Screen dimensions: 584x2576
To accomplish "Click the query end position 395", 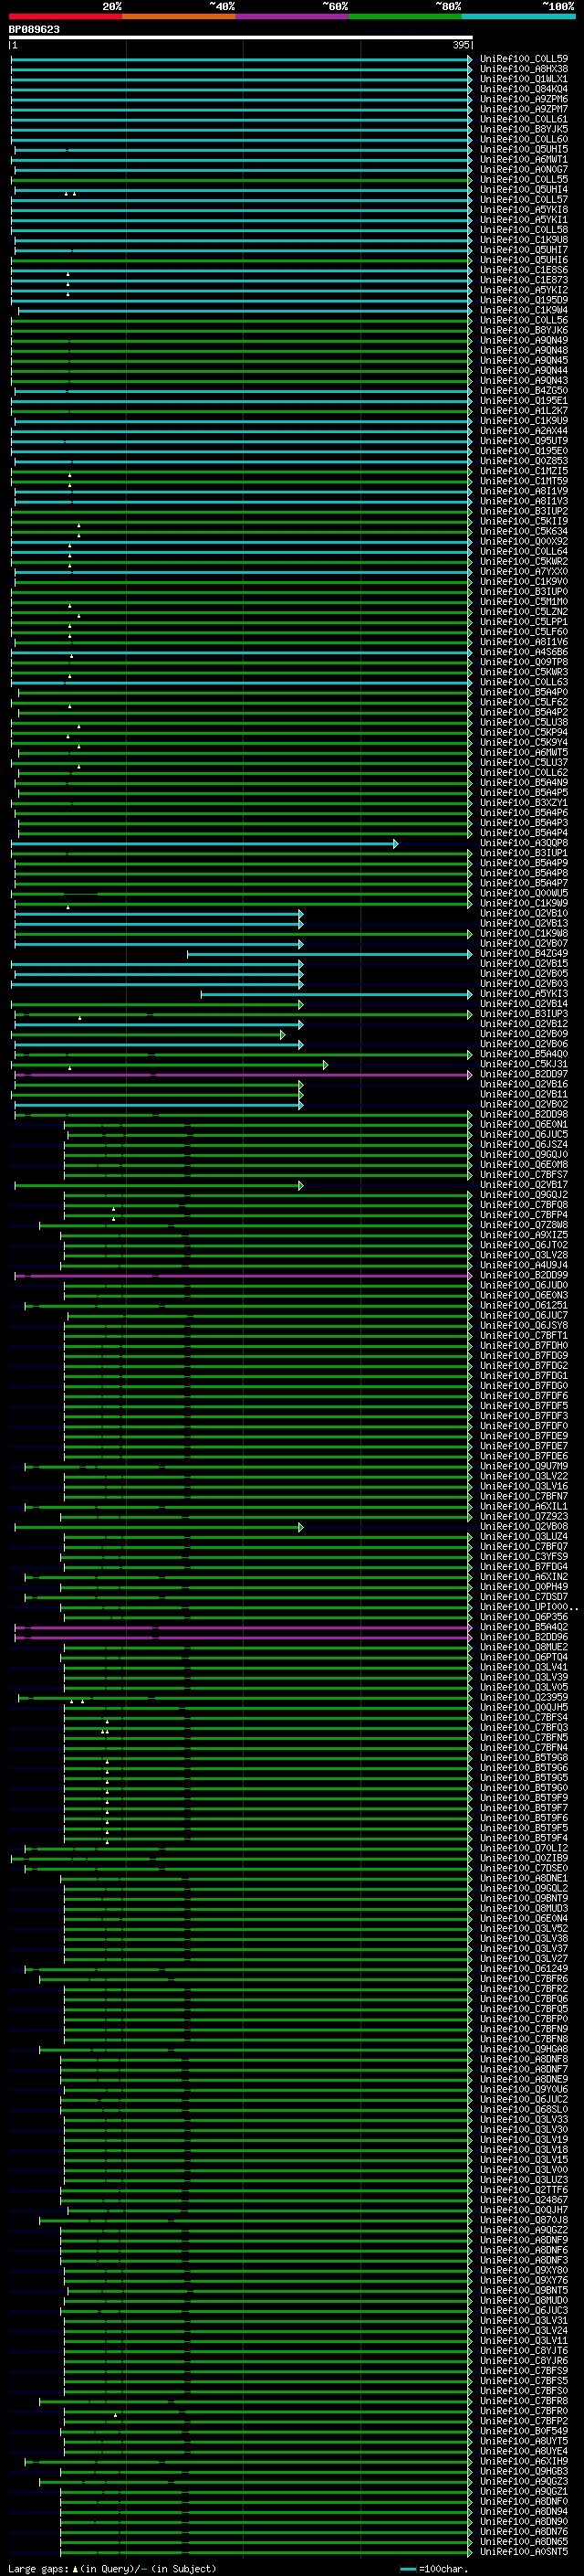I will [x=461, y=45].
